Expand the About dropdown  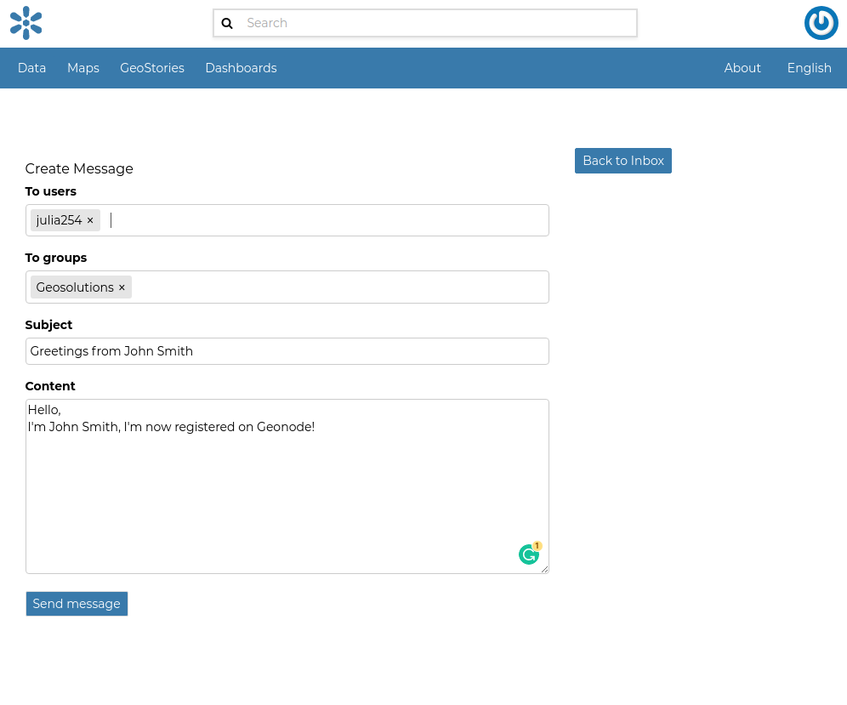(742, 68)
